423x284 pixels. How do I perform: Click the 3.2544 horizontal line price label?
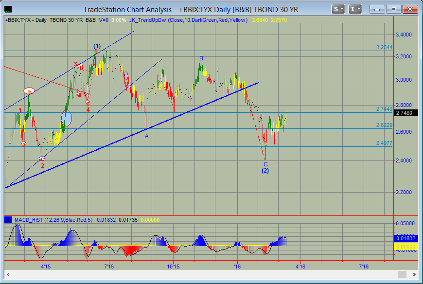pyautogui.click(x=384, y=48)
